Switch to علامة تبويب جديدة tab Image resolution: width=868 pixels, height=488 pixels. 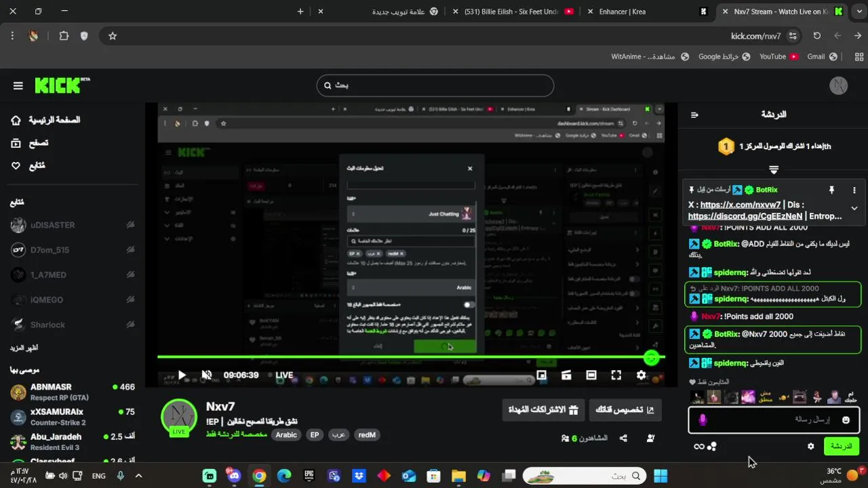click(378, 12)
